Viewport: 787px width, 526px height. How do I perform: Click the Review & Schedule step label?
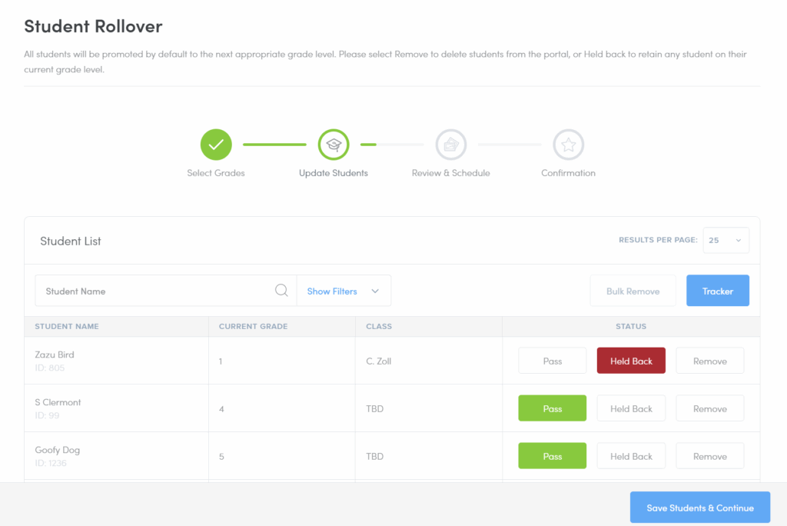[450, 173]
